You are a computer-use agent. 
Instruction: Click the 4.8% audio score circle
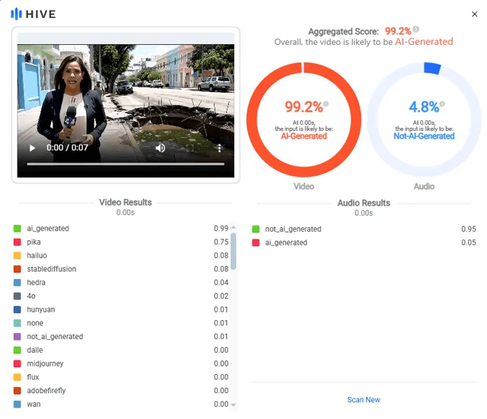[x=424, y=119]
